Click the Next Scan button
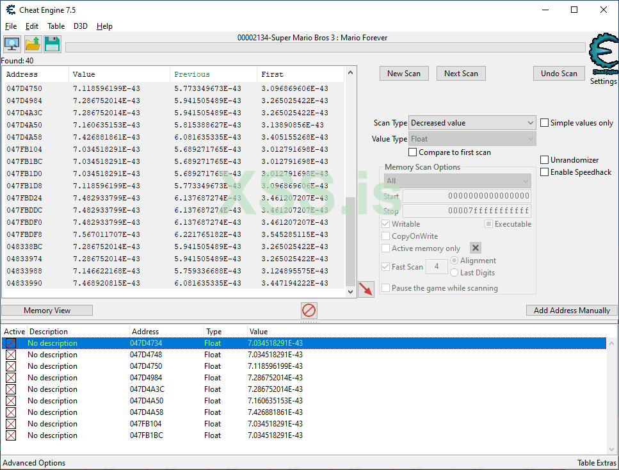This screenshot has height=470, width=619. [x=461, y=74]
